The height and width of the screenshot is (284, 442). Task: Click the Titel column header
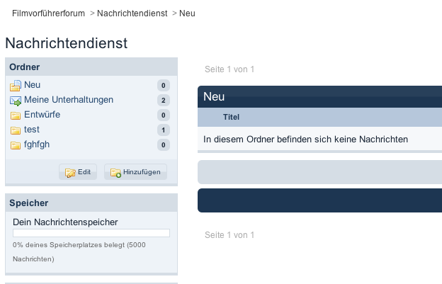[x=231, y=117]
